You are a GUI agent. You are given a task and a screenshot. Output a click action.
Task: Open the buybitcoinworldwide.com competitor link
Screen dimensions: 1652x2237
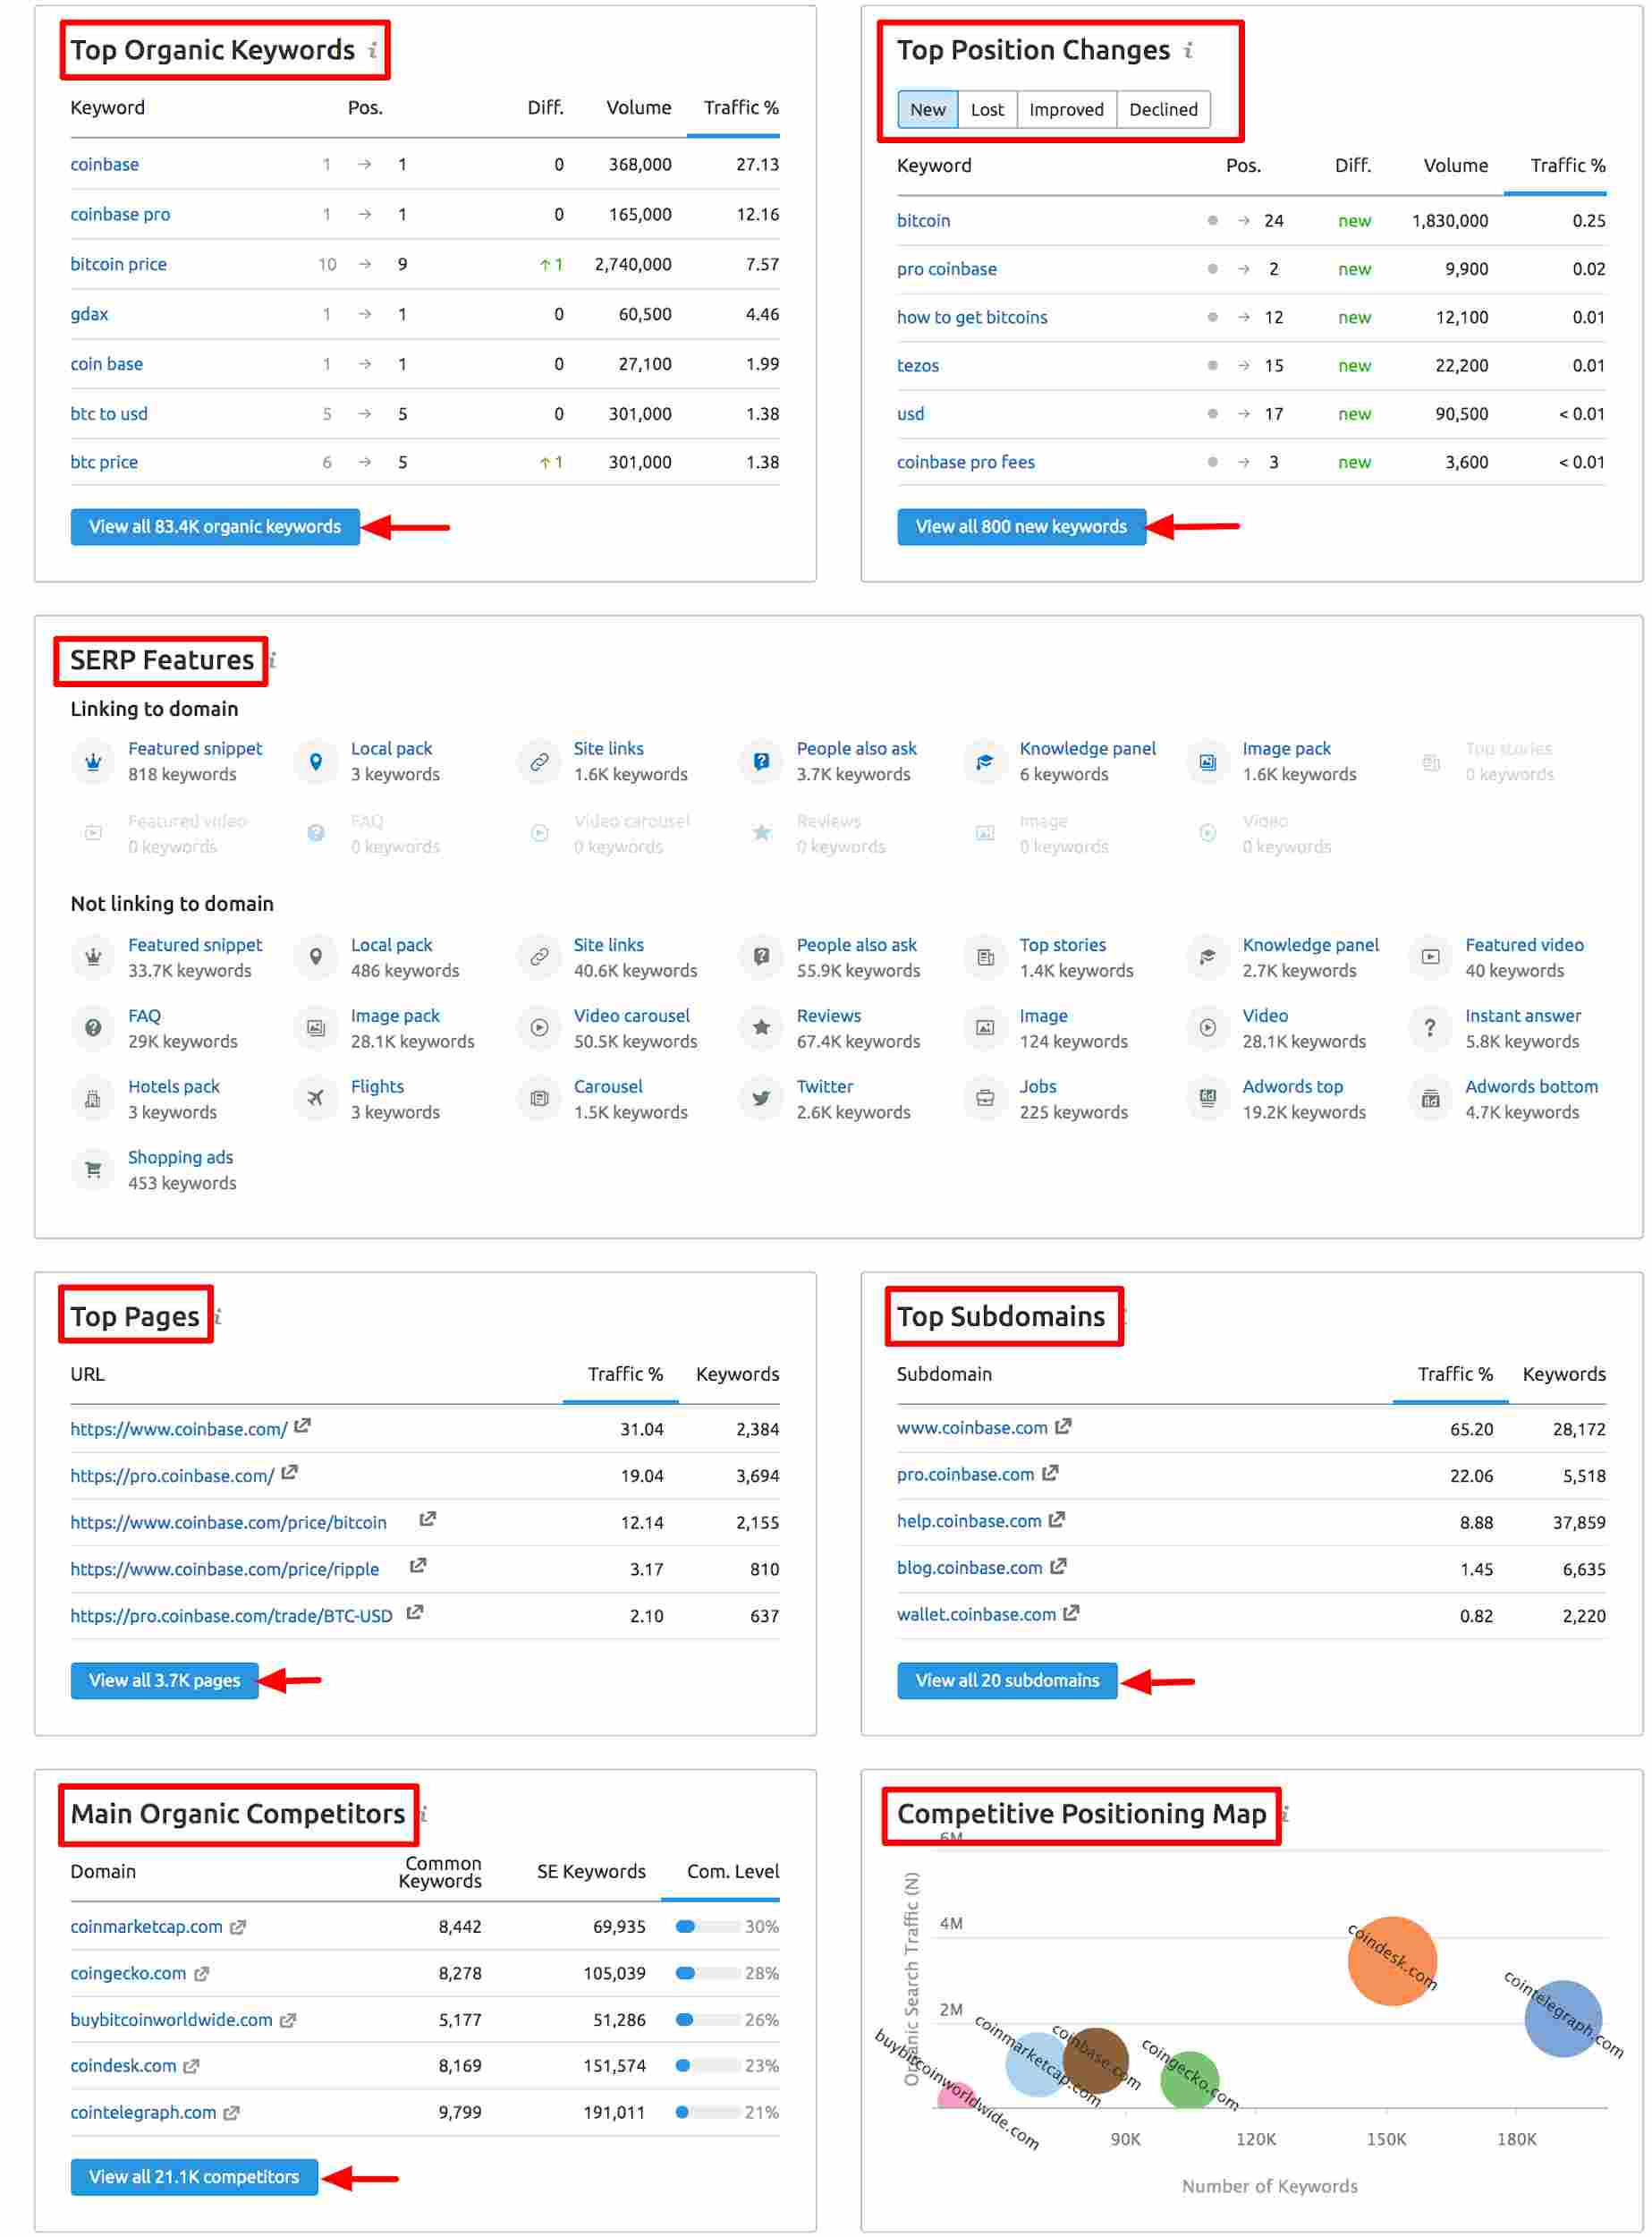pos(171,2020)
